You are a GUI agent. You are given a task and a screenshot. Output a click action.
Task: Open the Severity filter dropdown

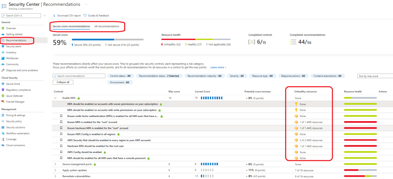[237, 76]
